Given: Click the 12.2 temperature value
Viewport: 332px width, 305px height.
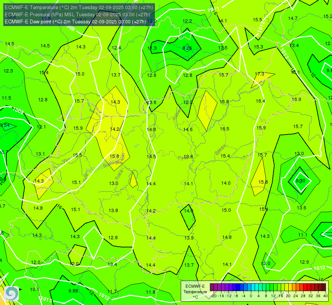Looking at the screenshot, I should 187,21.
